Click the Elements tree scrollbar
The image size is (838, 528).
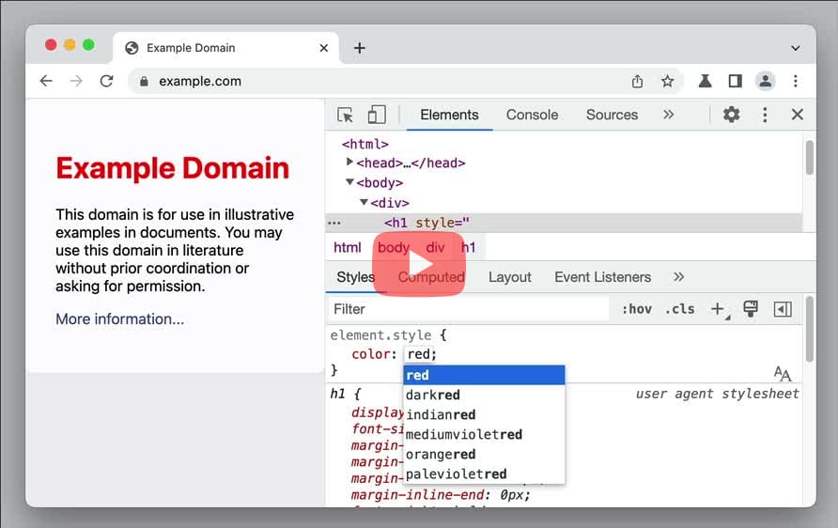[x=809, y=157]
